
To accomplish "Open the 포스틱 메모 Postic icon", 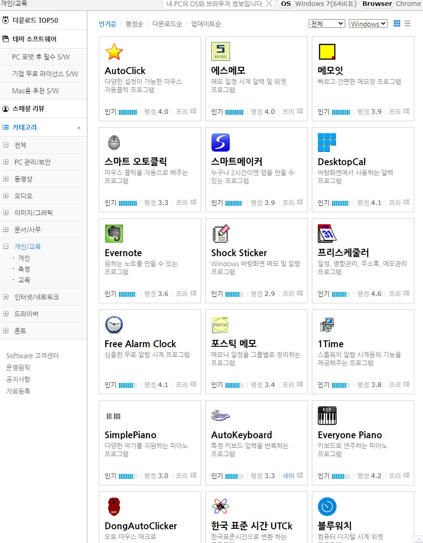I will pos(220,324).
